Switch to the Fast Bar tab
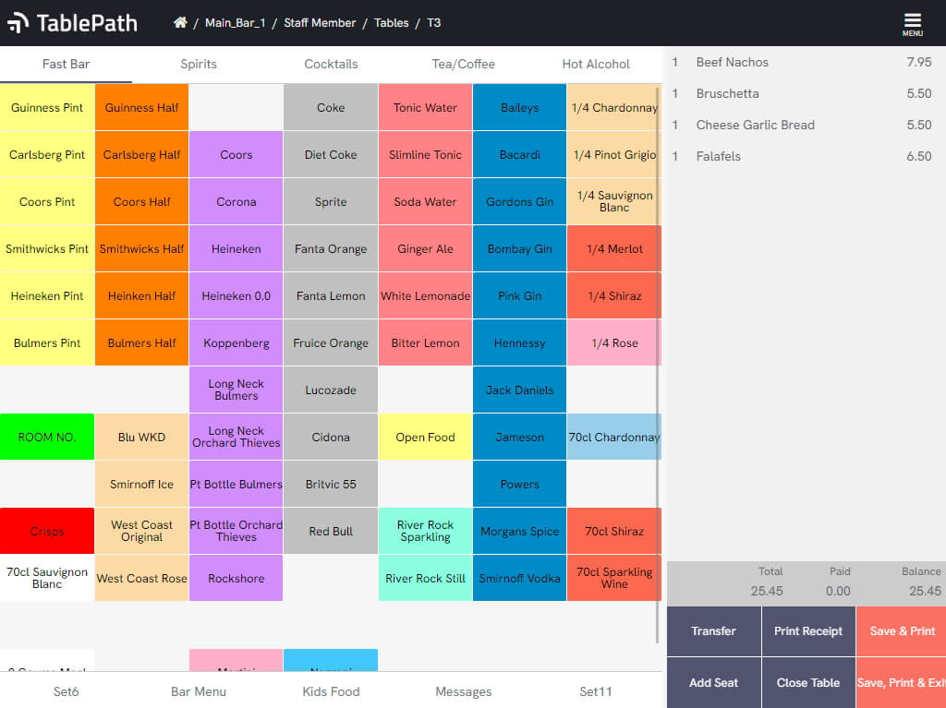 (x=66, y=64)
